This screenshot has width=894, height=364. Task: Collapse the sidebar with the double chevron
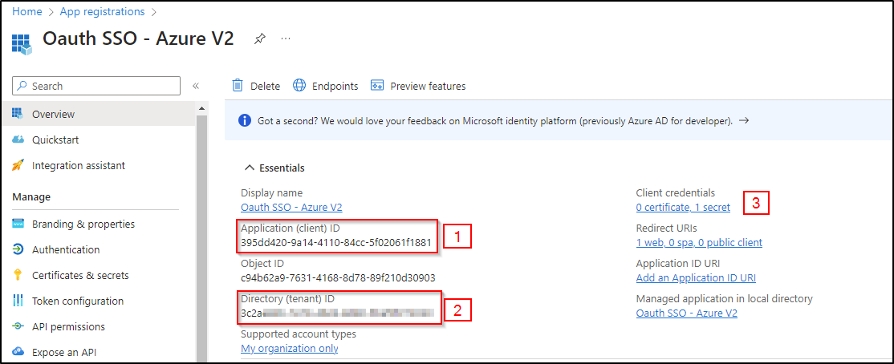[196, 86]
